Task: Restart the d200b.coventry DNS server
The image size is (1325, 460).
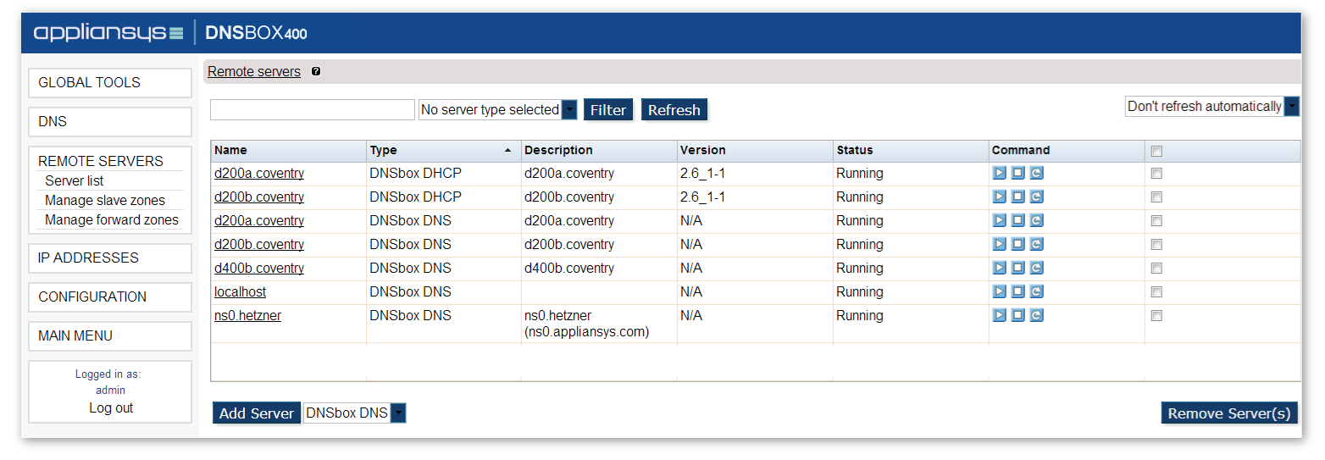Action: click(1037, 244)
